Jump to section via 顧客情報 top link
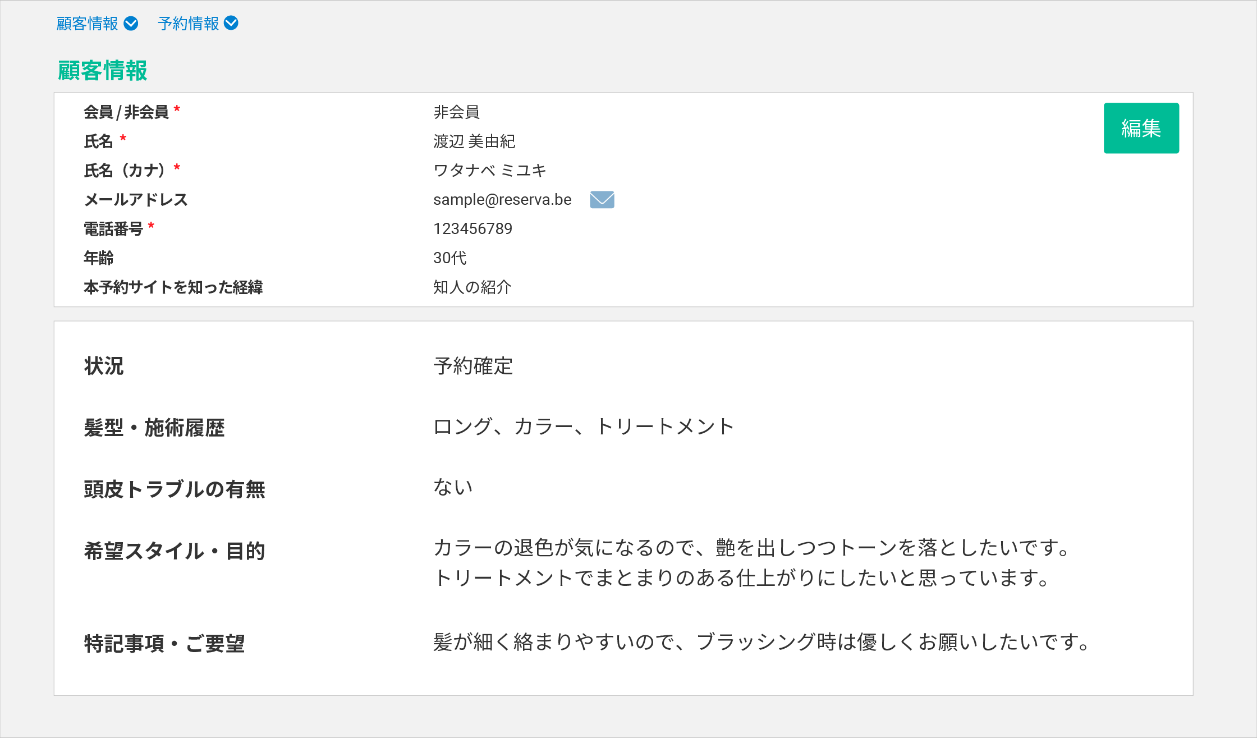 87,24
